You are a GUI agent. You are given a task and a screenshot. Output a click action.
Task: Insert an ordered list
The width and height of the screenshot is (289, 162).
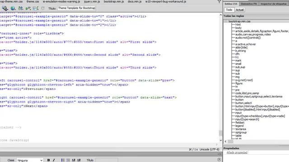coord(68,160)
